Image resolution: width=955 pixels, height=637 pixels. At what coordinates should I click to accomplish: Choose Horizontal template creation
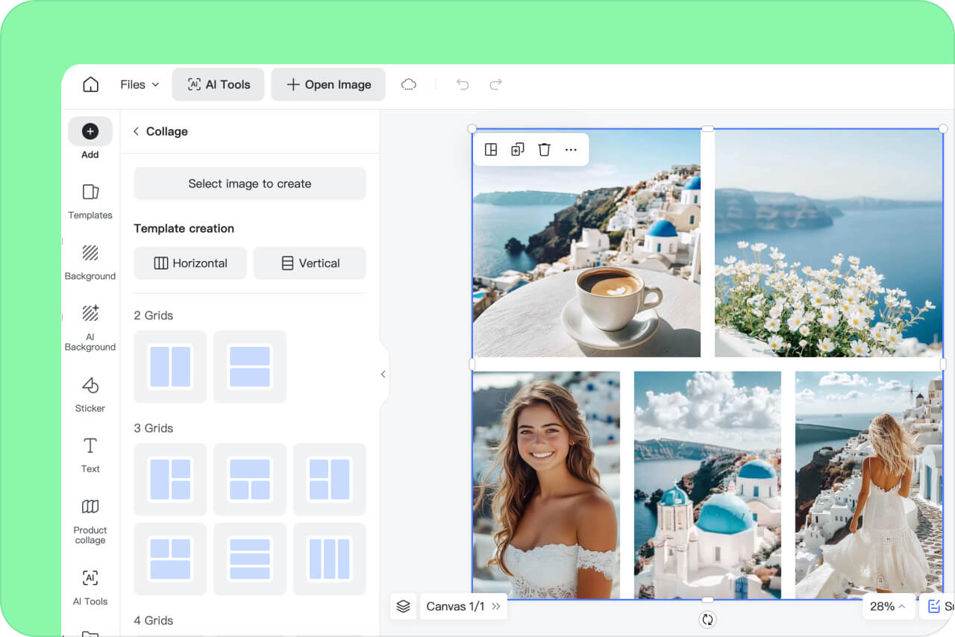[x=190, y=263]
